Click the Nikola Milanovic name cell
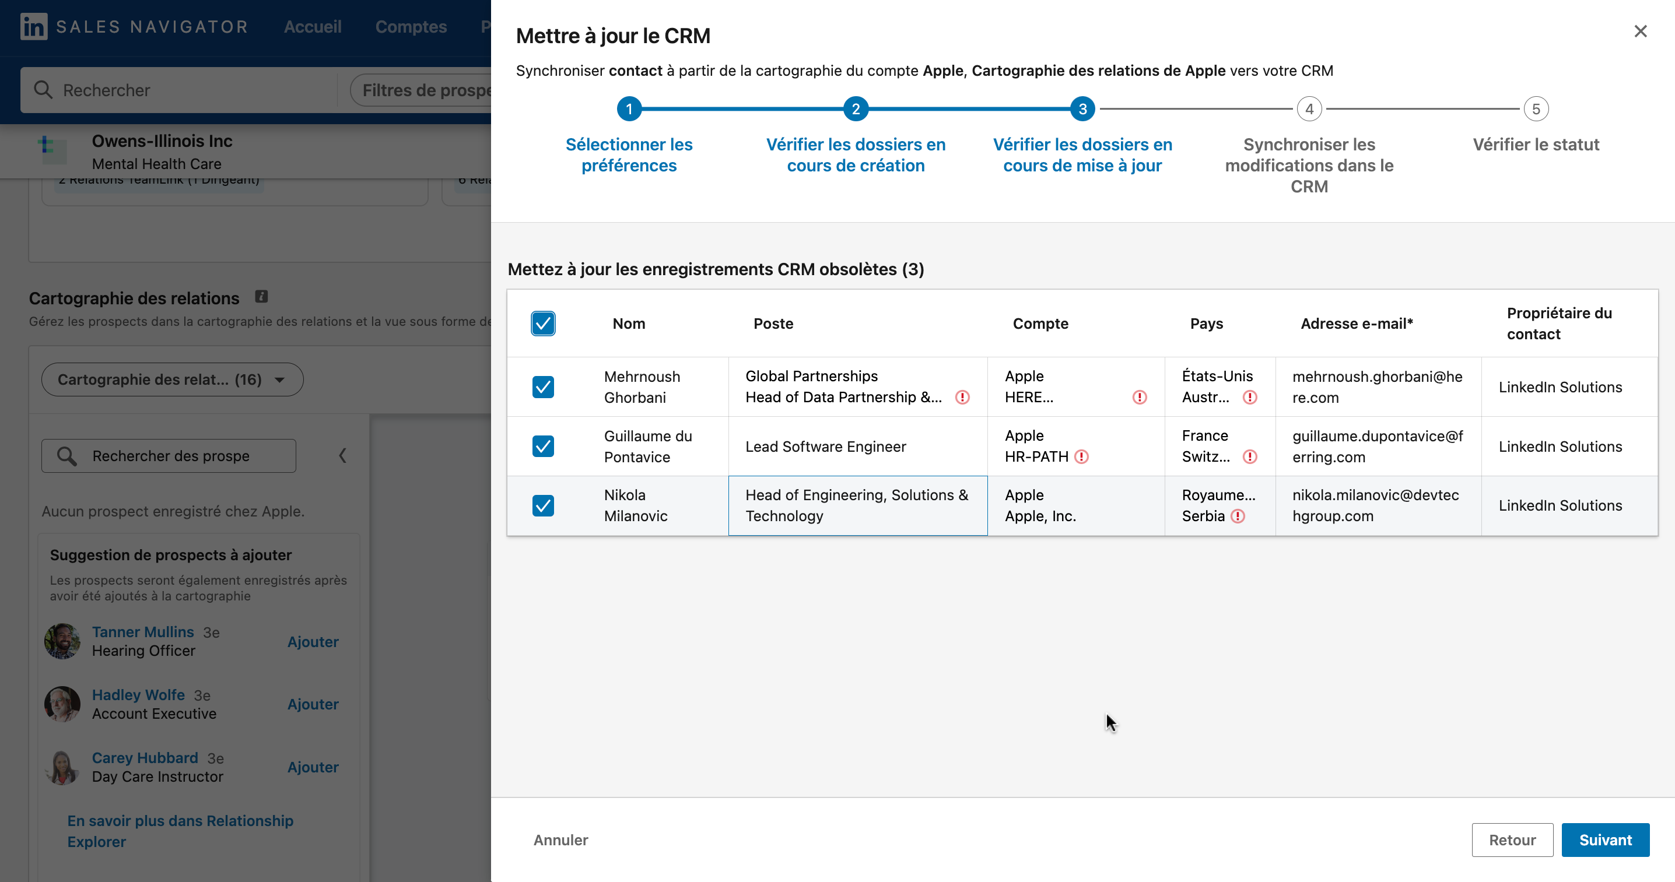 coord(635,505)
